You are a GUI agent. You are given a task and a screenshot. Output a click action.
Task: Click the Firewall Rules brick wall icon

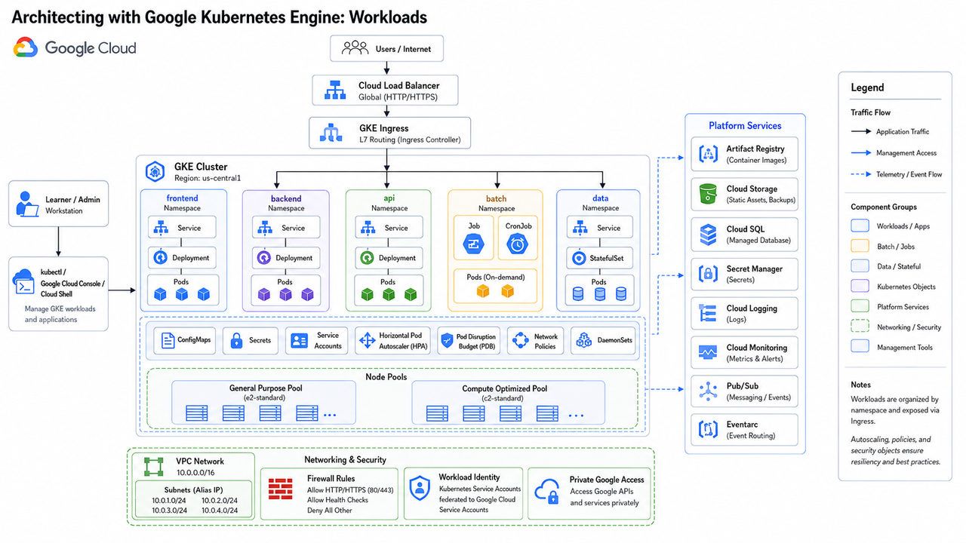tap(281, 489)
